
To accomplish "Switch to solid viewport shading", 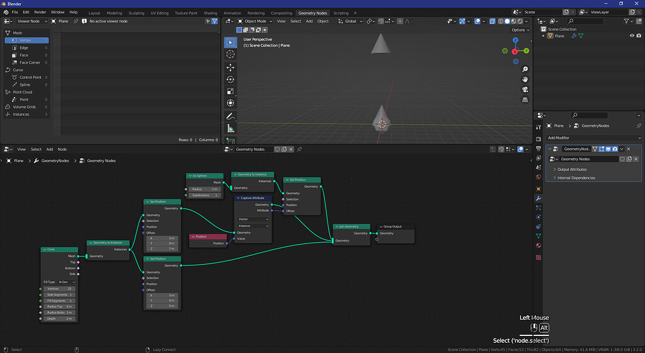I will tap(507, 21).
